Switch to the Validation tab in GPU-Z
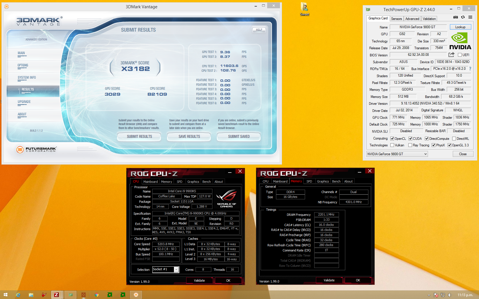The height and width of the screenshot is (299, 479). point(429,19)
